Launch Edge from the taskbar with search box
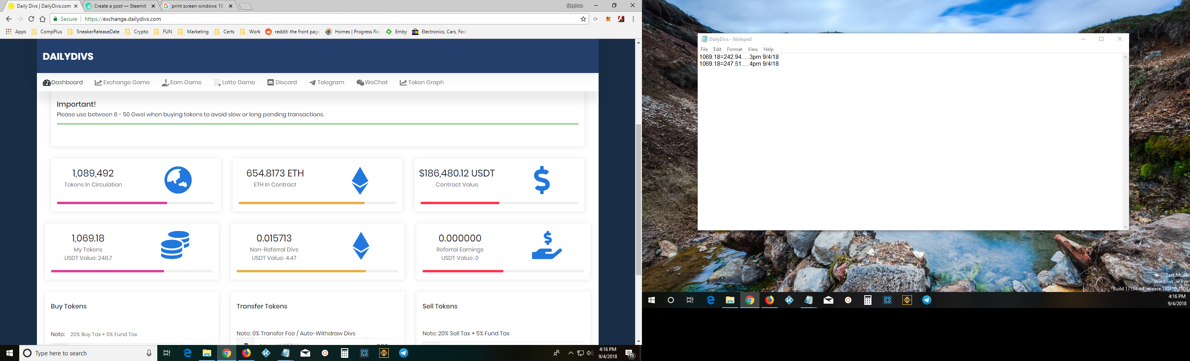This screenshot has width=1190, height=361. [187, 353]
